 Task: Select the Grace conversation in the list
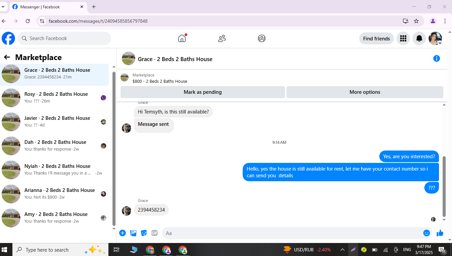click(54, 74)
